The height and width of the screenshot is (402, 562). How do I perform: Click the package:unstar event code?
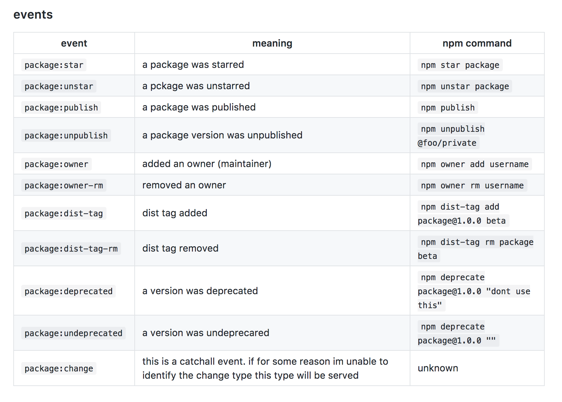pyautogui.click(x=59, y=86)
